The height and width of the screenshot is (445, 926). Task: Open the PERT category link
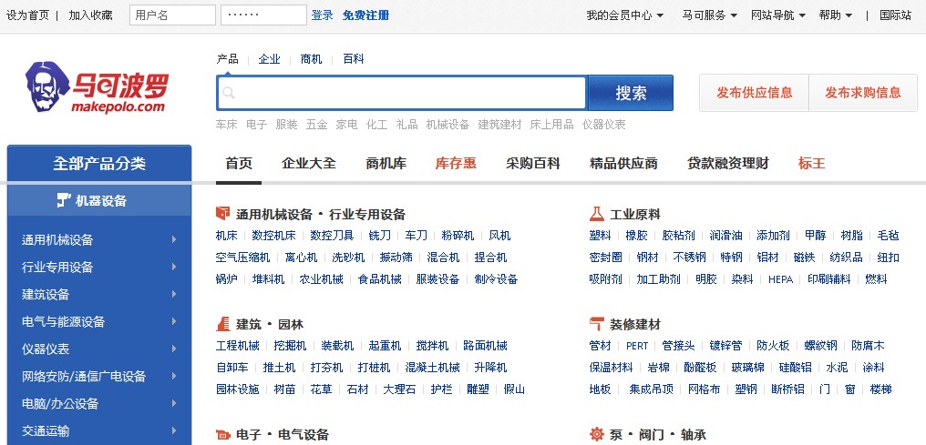coord(637,346)
